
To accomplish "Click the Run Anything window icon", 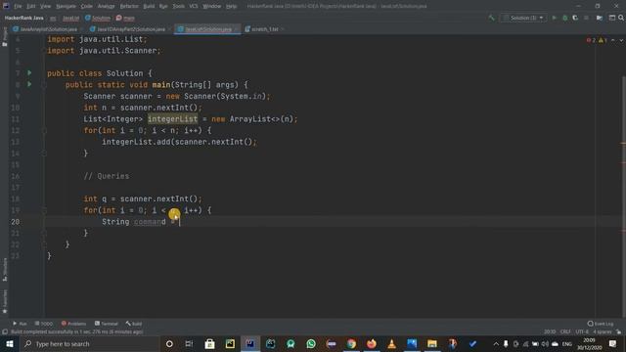I will coord(612,18).
